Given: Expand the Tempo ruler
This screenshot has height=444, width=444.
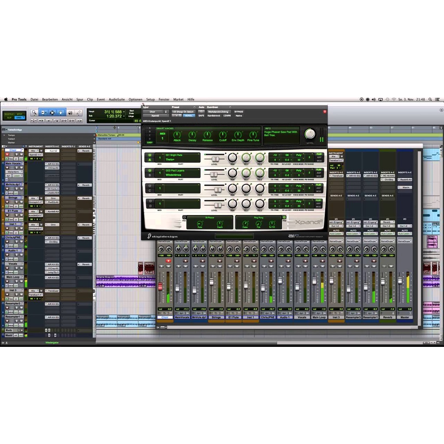Looking at the screenshot, I should tap(4, 135).
